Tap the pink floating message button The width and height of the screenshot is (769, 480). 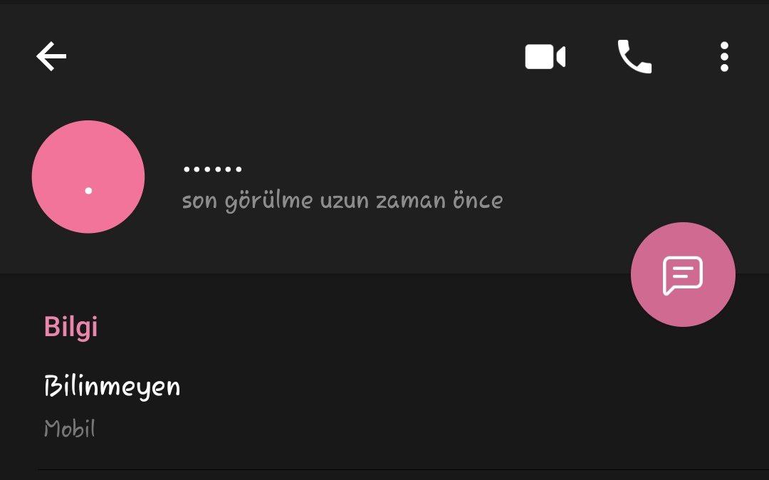coord(683,275)
